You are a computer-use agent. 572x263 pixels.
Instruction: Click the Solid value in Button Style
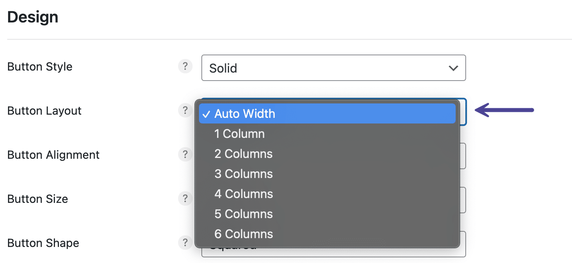coord(223,68)
